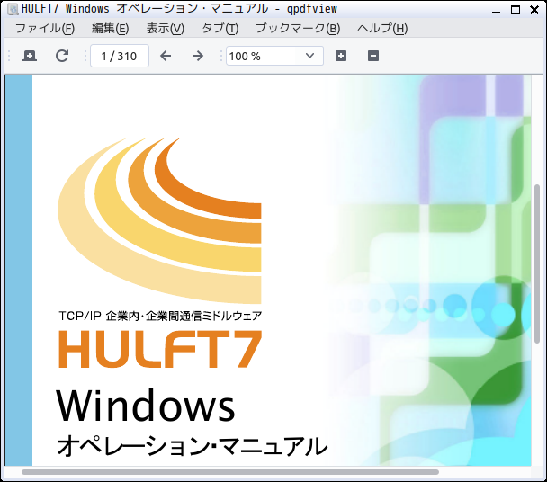Maximize the qpdfview window
Screen dimensions: 547x482
(516, 10)
